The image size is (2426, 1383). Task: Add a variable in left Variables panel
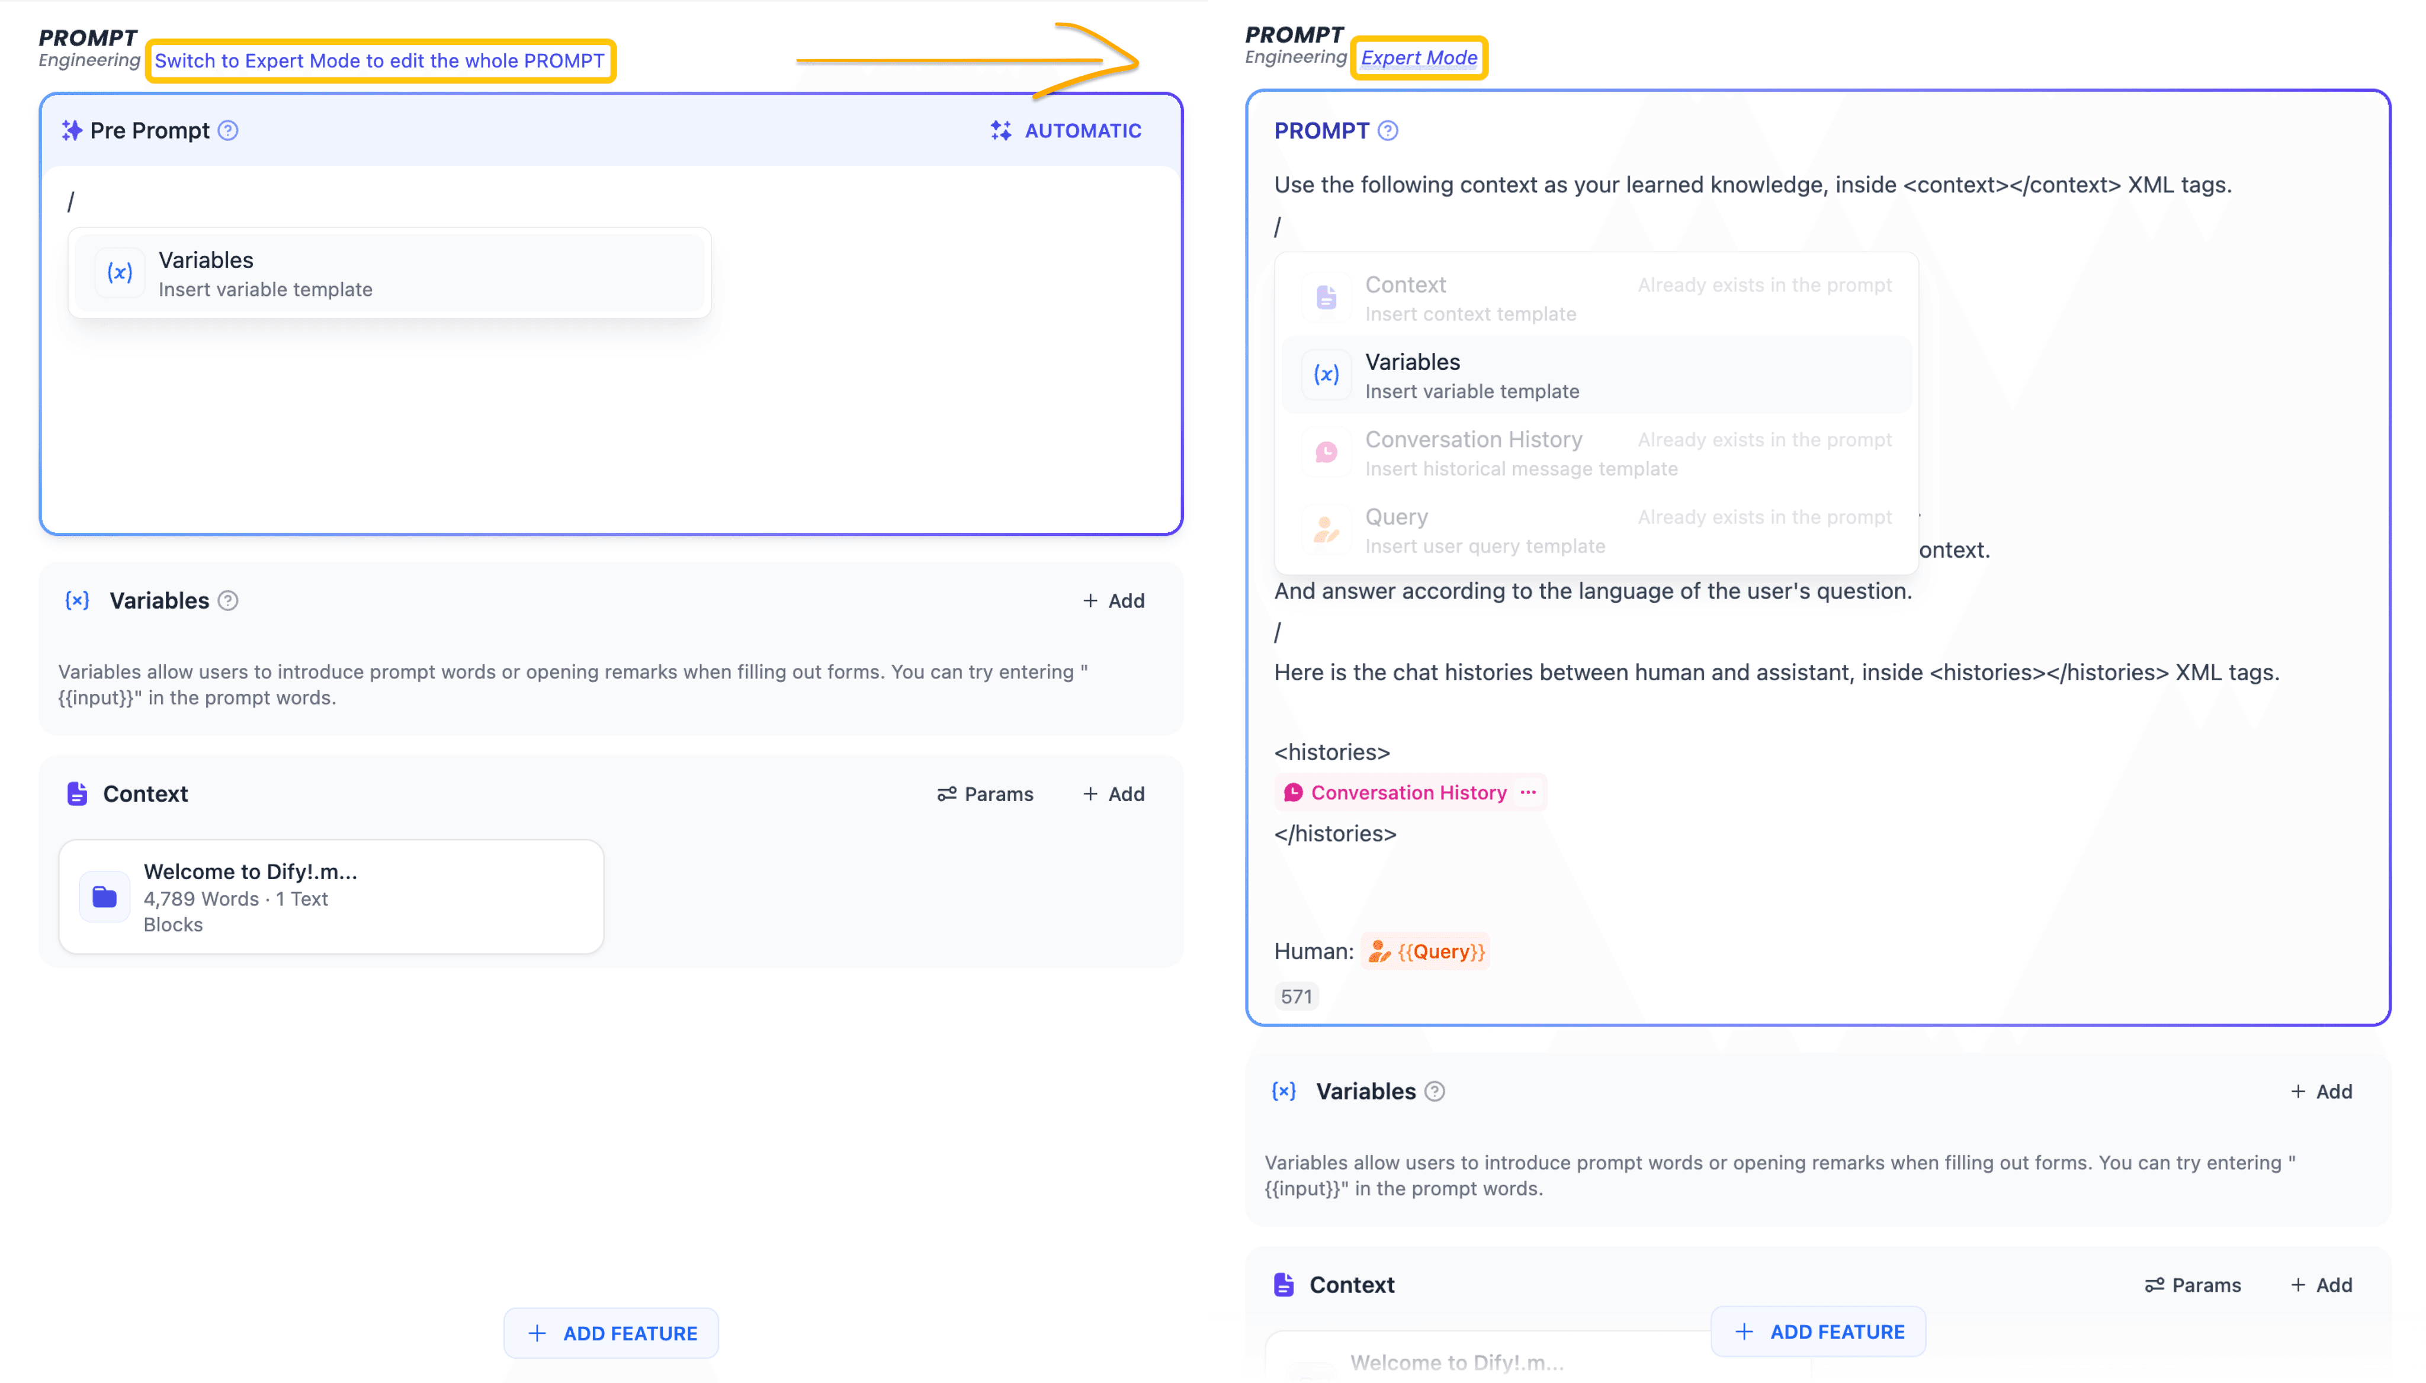tap(1113, 600)
